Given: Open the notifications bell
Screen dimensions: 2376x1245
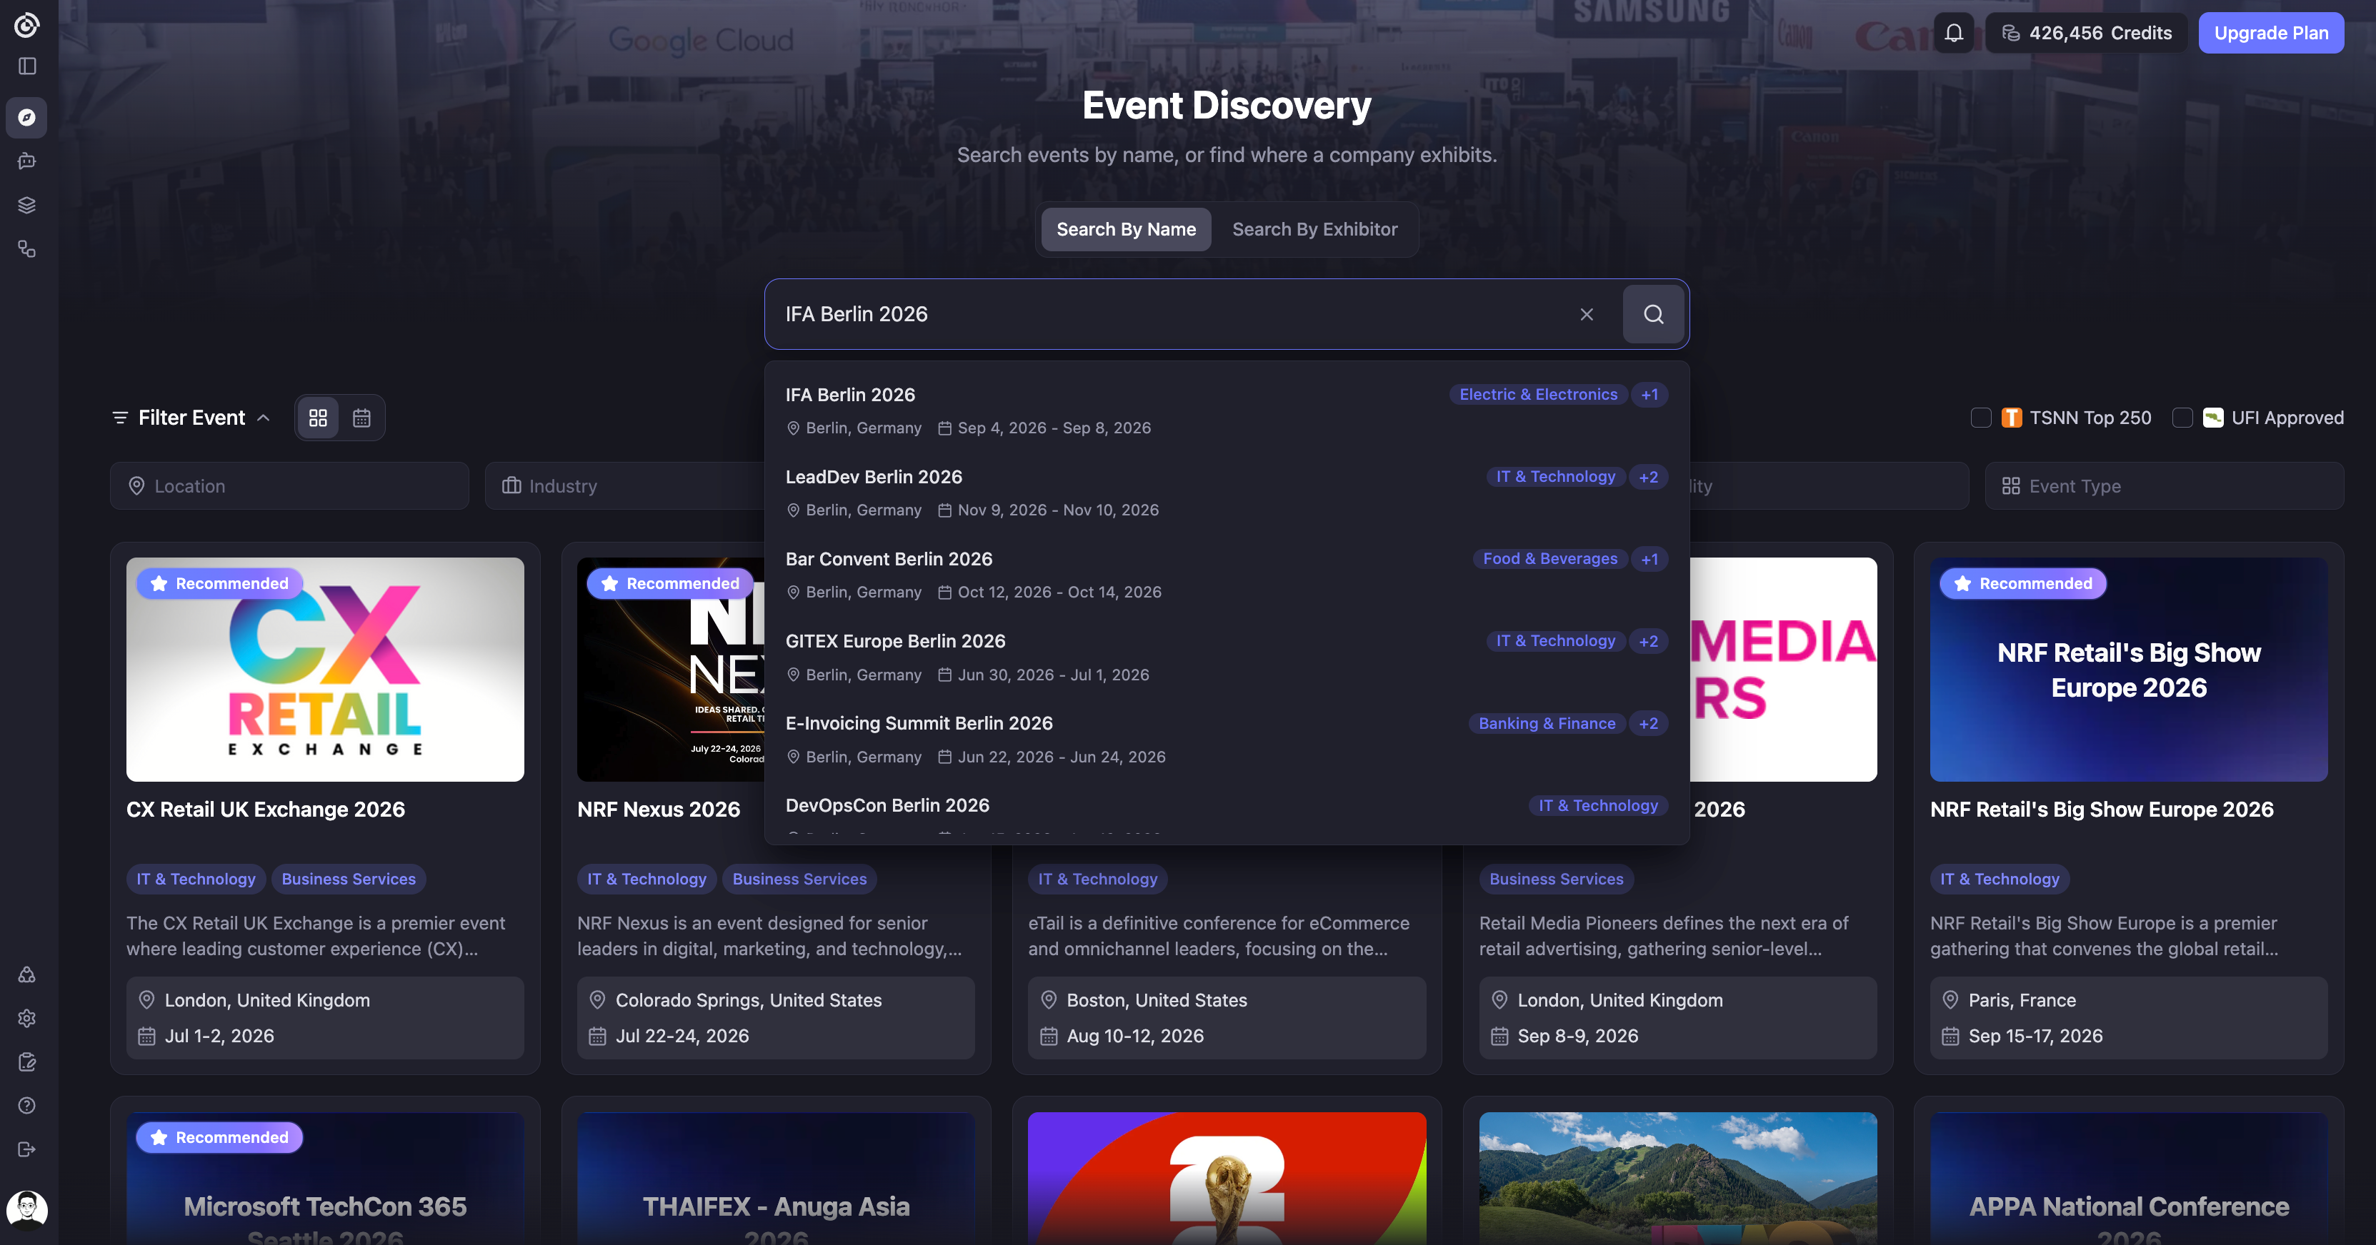Looking at the screenshot, I should point(1954,33).
